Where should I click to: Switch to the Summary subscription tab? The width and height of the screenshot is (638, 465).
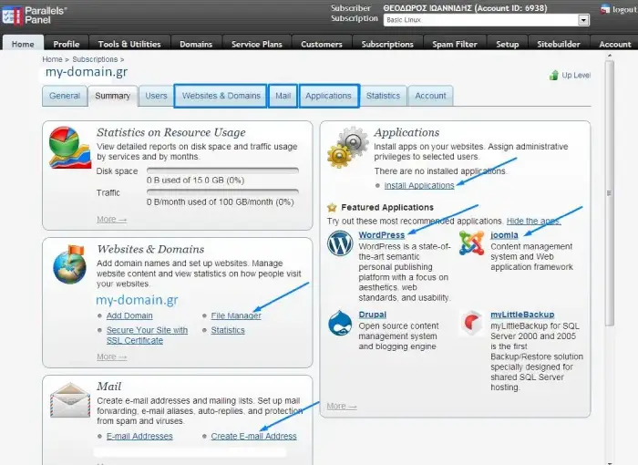113,96
